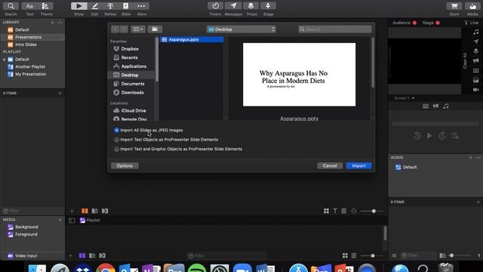Toggle Audience output indicator
The width and height of the screenshot is (483, 272).
coord(414,23)
